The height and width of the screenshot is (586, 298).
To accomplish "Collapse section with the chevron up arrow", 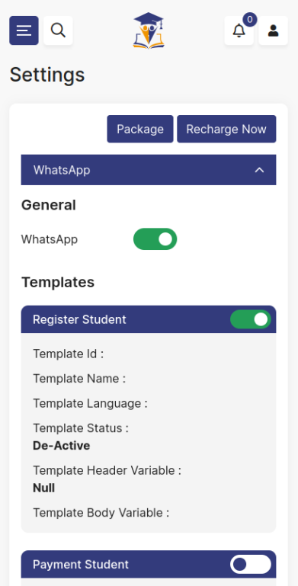I will (259, 170).
